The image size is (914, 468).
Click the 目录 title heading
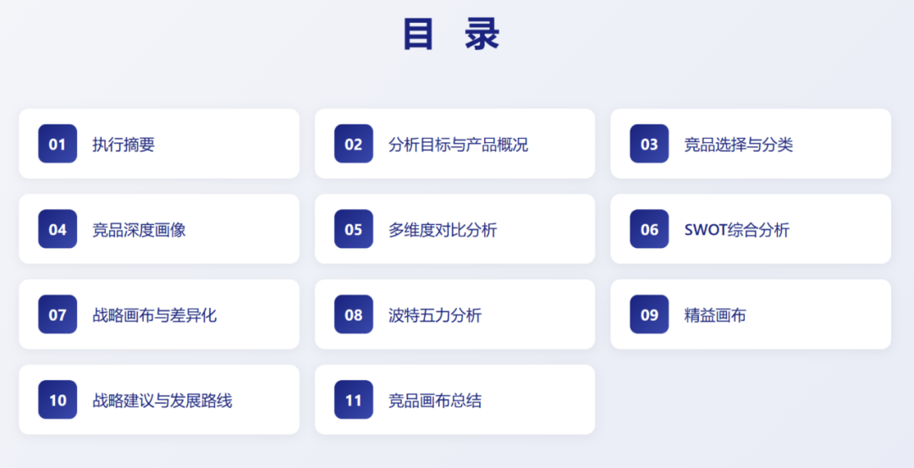(x=451, y=36)
